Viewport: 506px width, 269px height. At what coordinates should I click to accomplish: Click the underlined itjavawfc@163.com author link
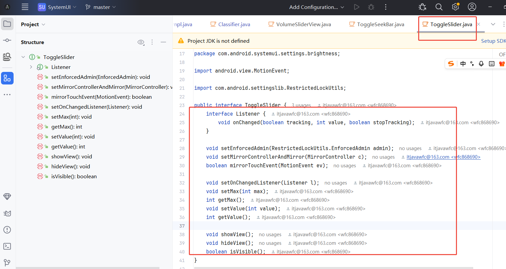[x=443, y=157]
